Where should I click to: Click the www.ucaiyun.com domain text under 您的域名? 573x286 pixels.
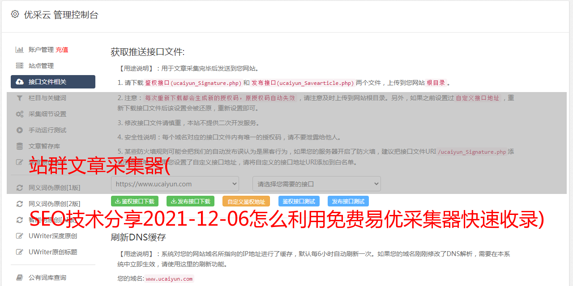pos(169,279)
